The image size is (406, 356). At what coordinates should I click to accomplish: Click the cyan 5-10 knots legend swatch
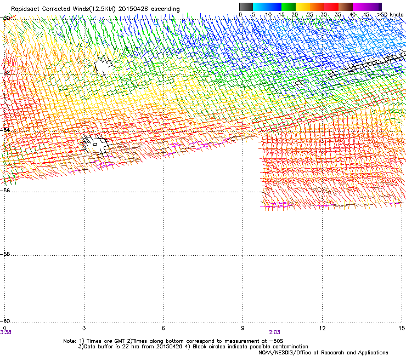[x=260, y=7]
